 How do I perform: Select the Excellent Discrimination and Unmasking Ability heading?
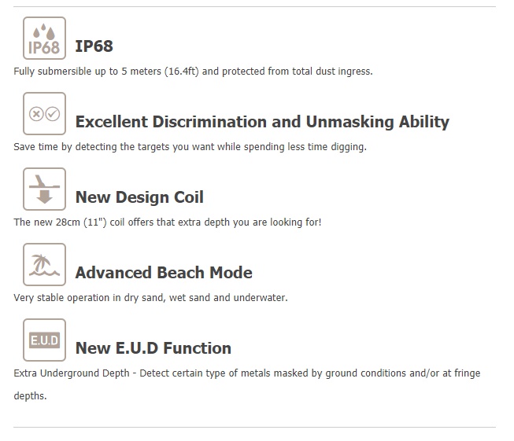point(262,122)
